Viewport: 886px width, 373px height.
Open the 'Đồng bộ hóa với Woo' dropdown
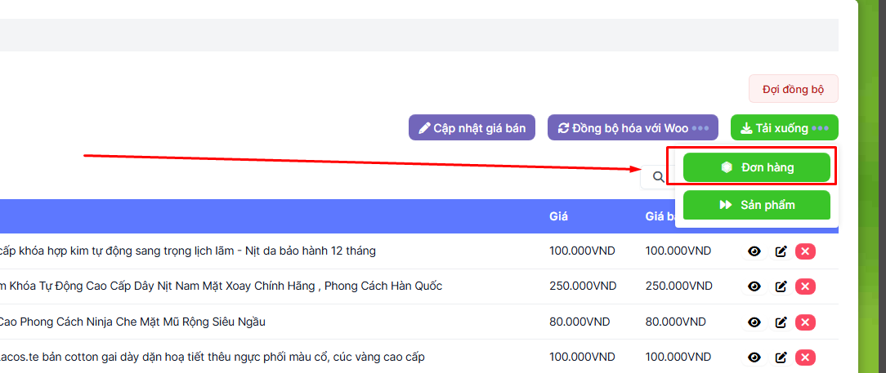632,128
